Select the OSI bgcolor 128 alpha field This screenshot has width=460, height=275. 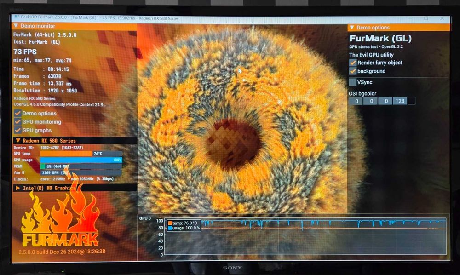(x=400, y=101)
